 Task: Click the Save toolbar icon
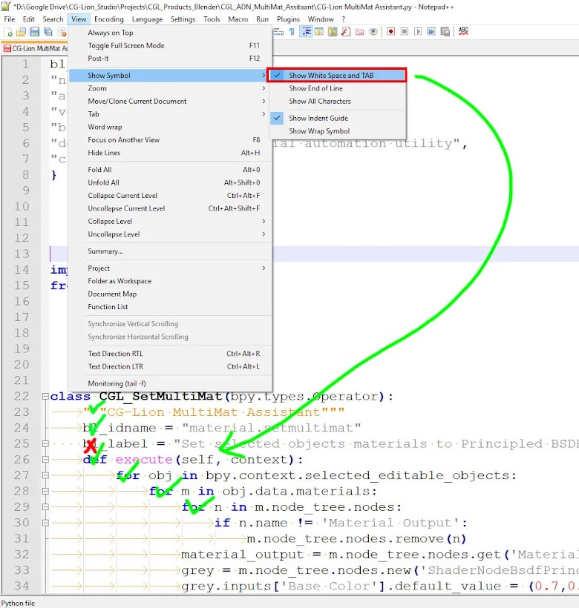click(35, 32)
